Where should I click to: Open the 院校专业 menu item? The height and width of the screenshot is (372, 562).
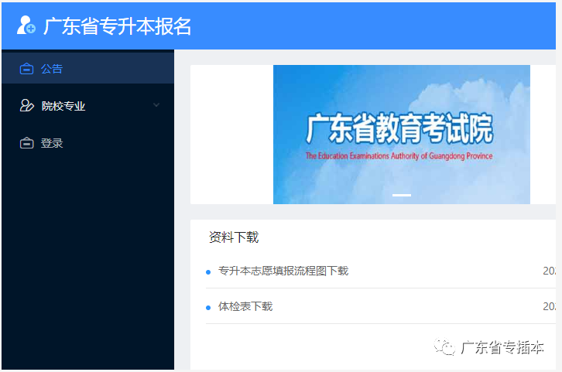point(87,106)
